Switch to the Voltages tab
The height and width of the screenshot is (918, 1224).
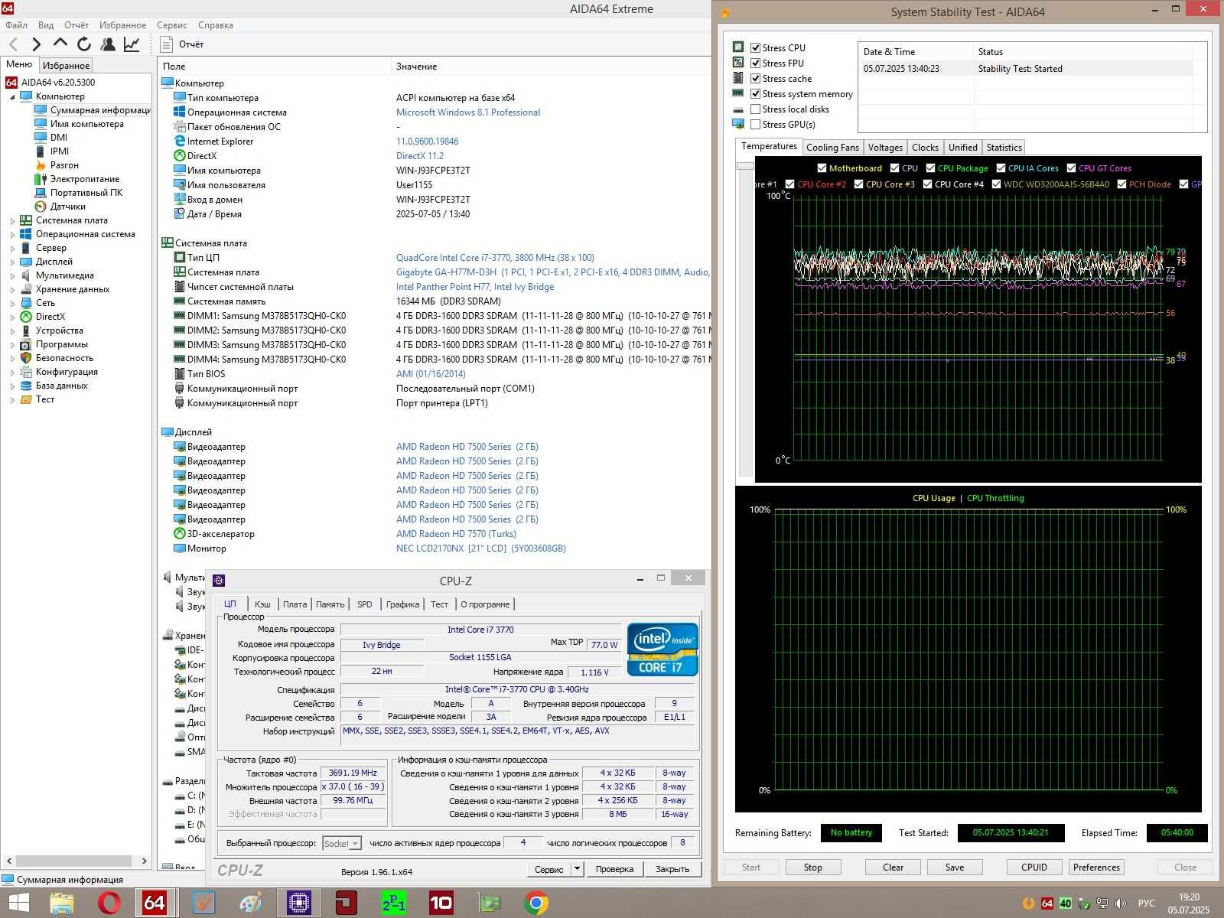tap(885, 148)
